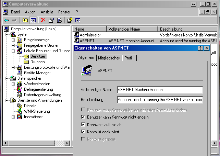Click the Export list toolbar icon
The width and height of the screenshot is (220, 156).
point(59,20)
